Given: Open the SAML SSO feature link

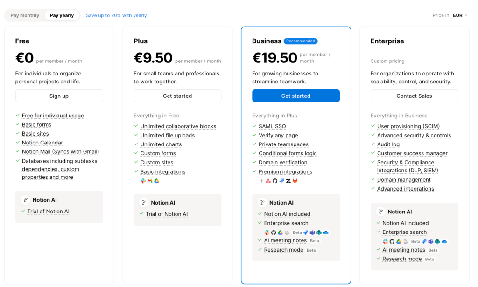Looking at the screenshot, I should pyautogui.click(x=272, y=126).
